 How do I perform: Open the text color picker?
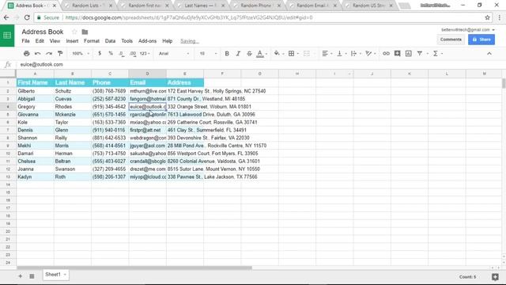260,54
